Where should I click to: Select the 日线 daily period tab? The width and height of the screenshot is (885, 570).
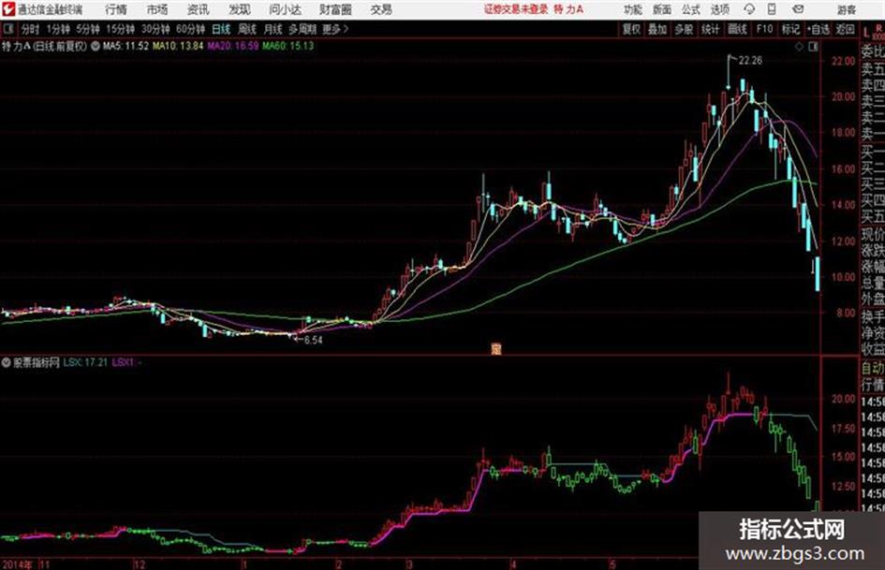click(221, 29)
